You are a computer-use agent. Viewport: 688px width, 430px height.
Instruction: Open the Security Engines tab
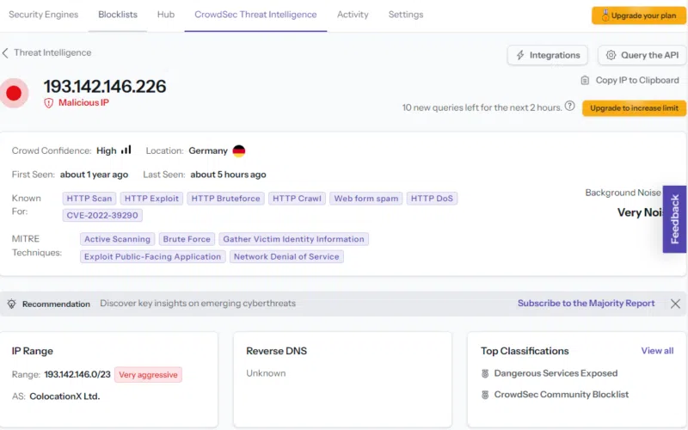(x=44, y=15)
